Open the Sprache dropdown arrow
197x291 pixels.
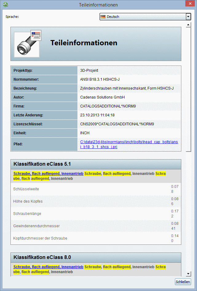(x=188, y=17)
